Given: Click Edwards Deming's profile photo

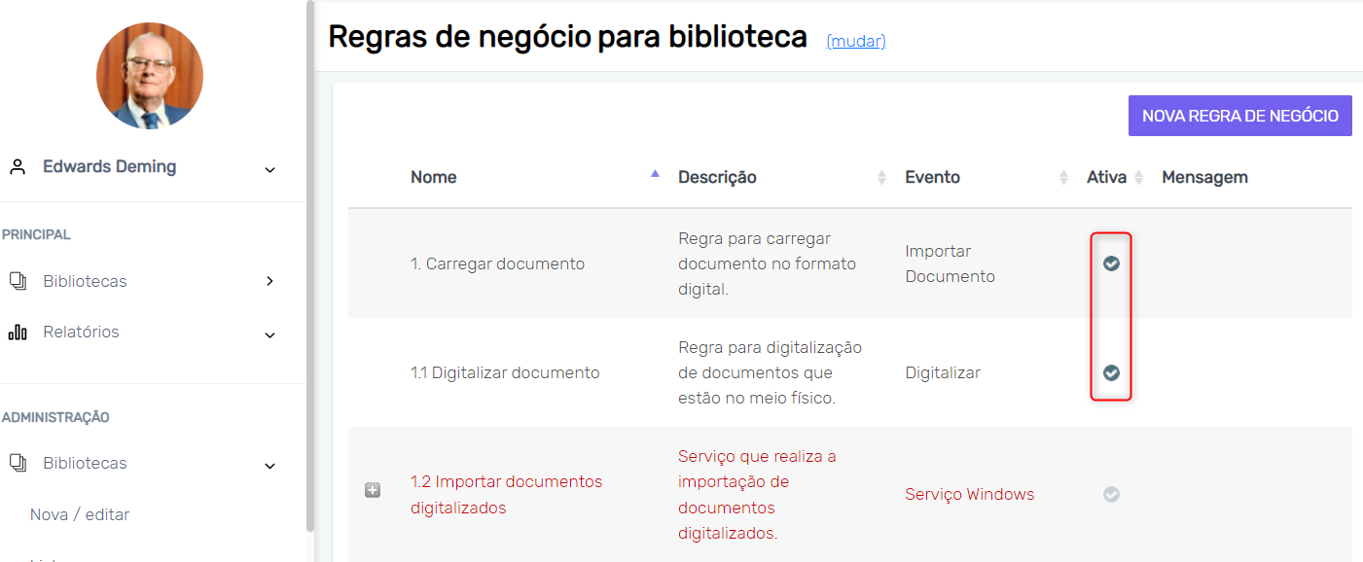Looking at the screenshot, I should [150, 76].
